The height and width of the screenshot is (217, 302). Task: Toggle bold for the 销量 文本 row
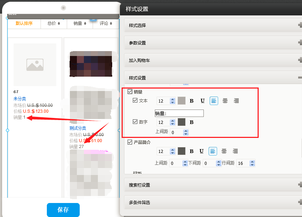[192, 101]
